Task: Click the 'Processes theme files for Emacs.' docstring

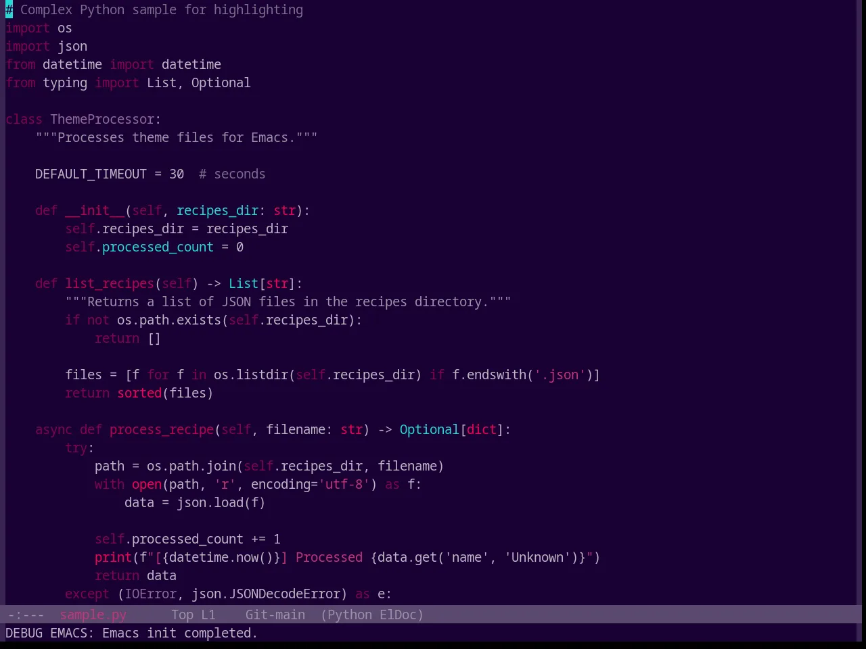Action: [x=177, y=137]
